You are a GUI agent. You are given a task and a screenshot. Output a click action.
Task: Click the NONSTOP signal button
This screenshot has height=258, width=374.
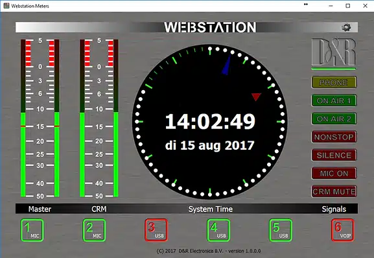tap(334, 137)
